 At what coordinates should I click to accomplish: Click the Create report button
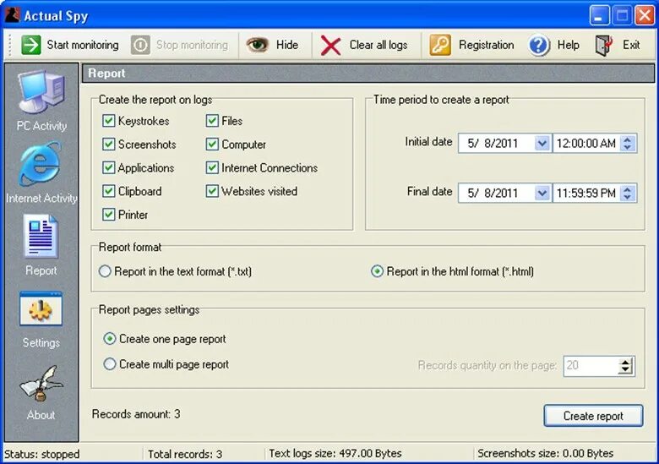(x=593, y=416)
